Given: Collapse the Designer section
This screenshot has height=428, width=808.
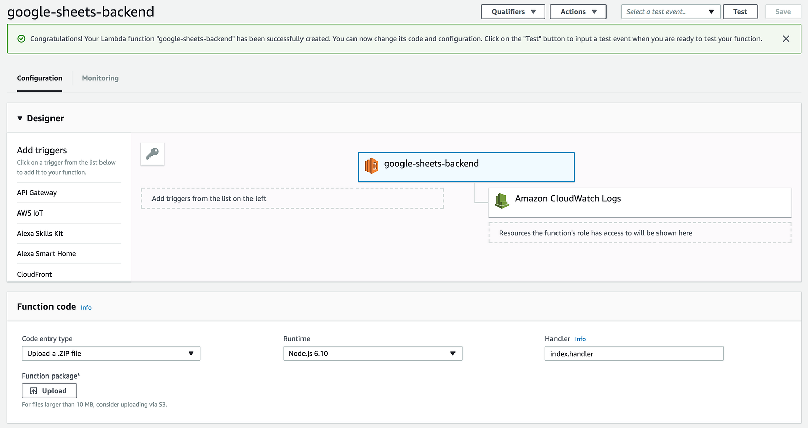Looking at the screenshot, I should (x=20, y=118).
